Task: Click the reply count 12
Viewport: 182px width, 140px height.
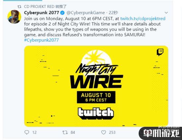Action: point(34,132)
